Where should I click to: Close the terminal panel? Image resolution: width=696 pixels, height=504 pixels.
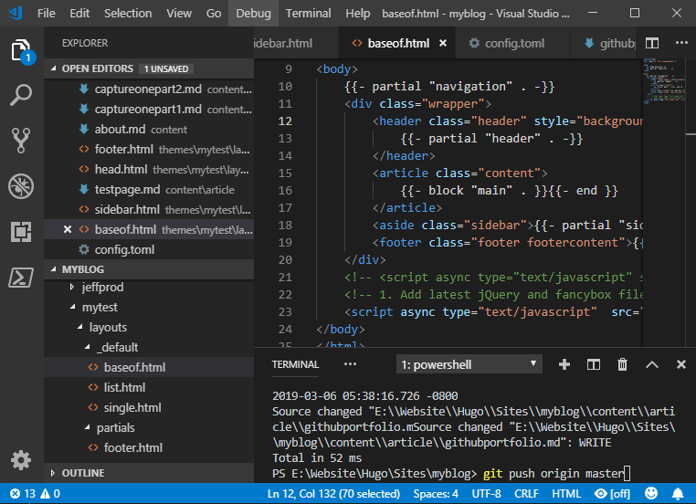(680, 364)
